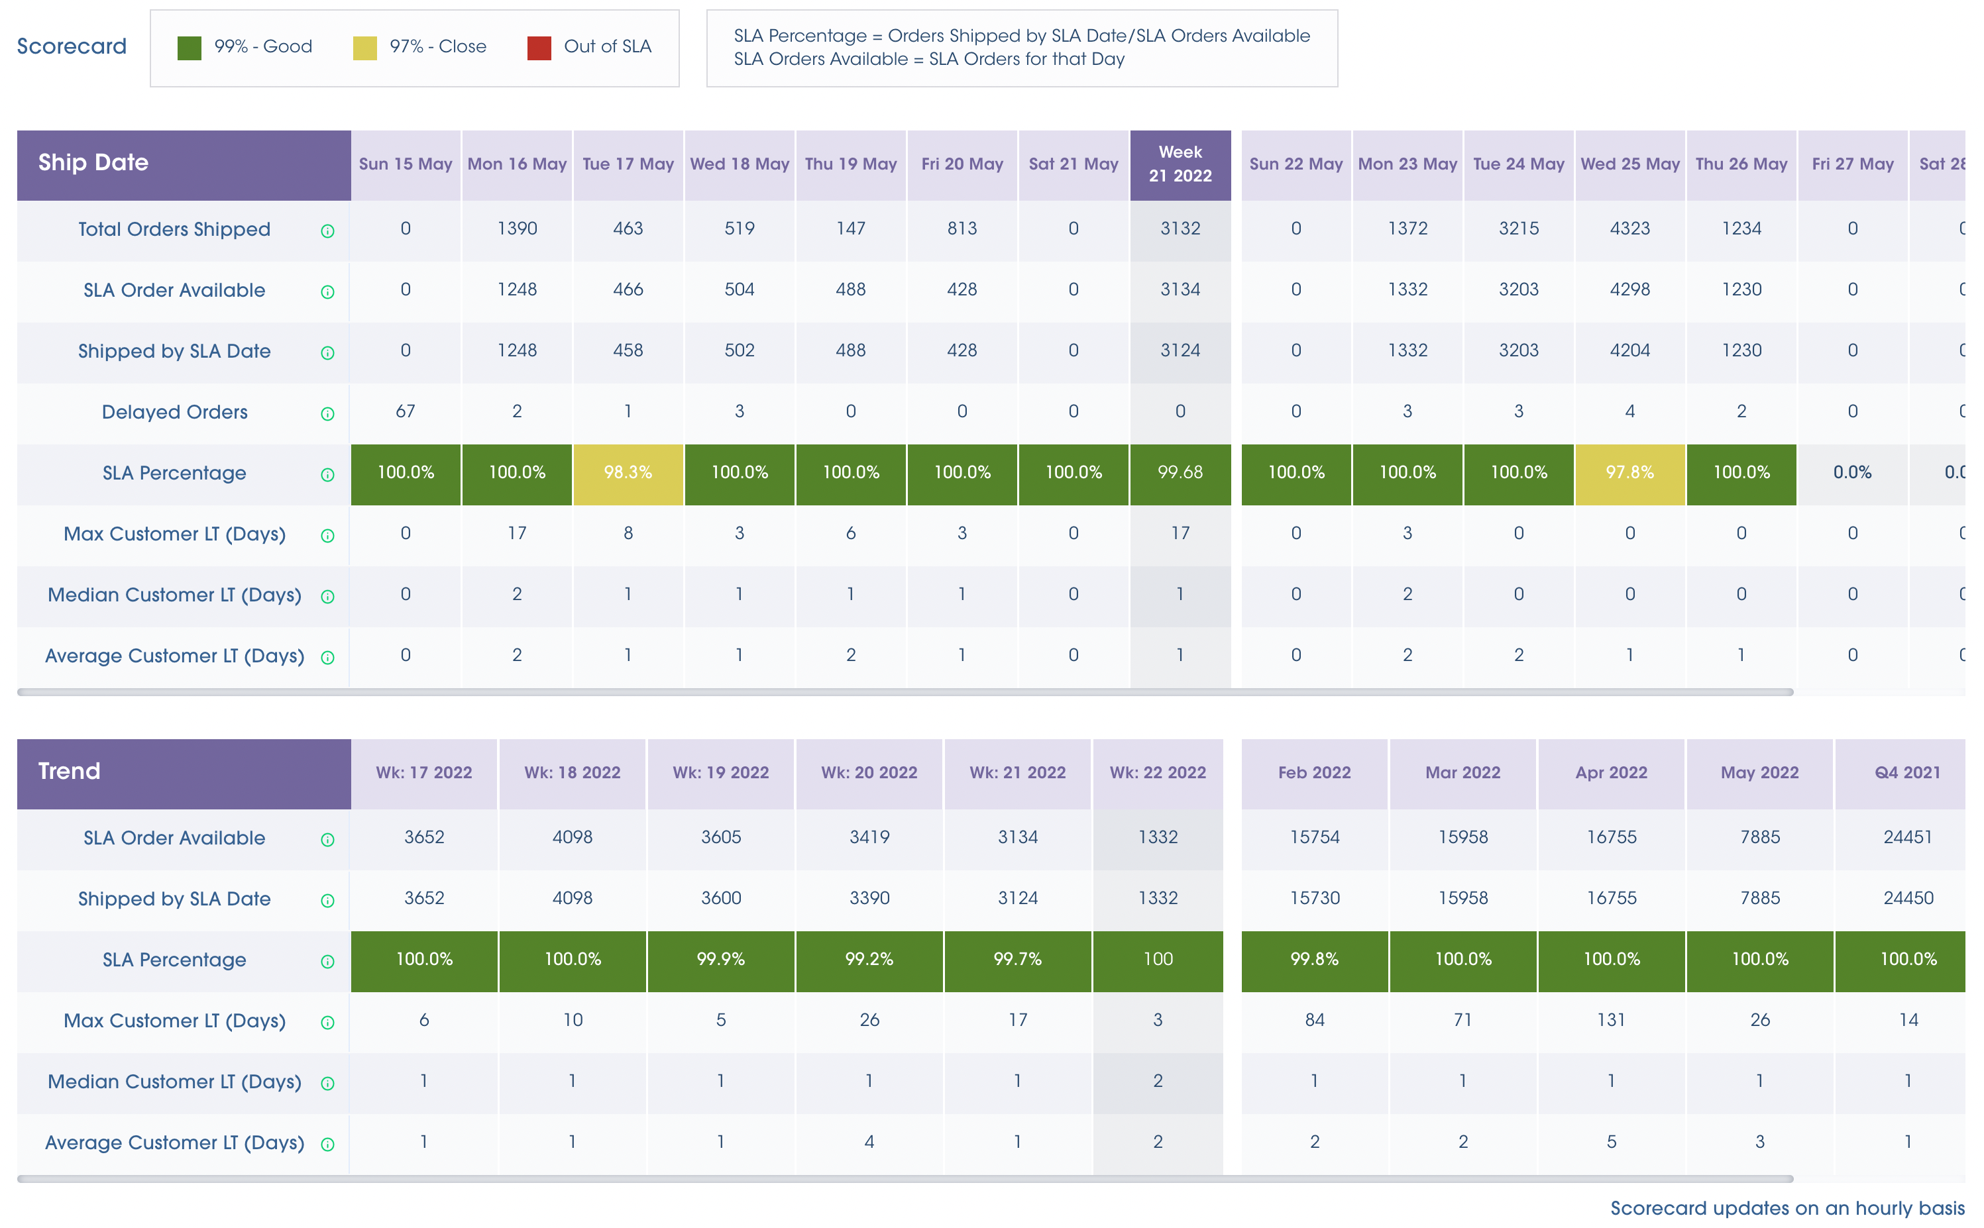The width and height of the screenshot is (1984, 1228).
Task: Click the green 99% - Good legend swatch
Action: click(190, 48)
